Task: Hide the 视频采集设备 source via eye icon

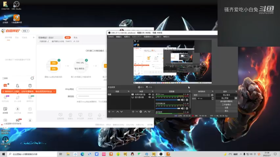Action: pos(149,95)
